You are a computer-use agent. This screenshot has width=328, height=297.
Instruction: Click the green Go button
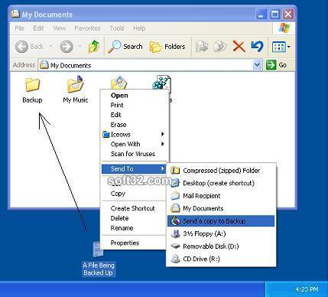click(x=277, y=65)
